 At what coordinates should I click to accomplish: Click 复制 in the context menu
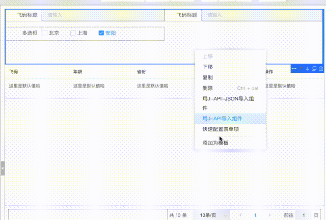click(x=208, y=77)
